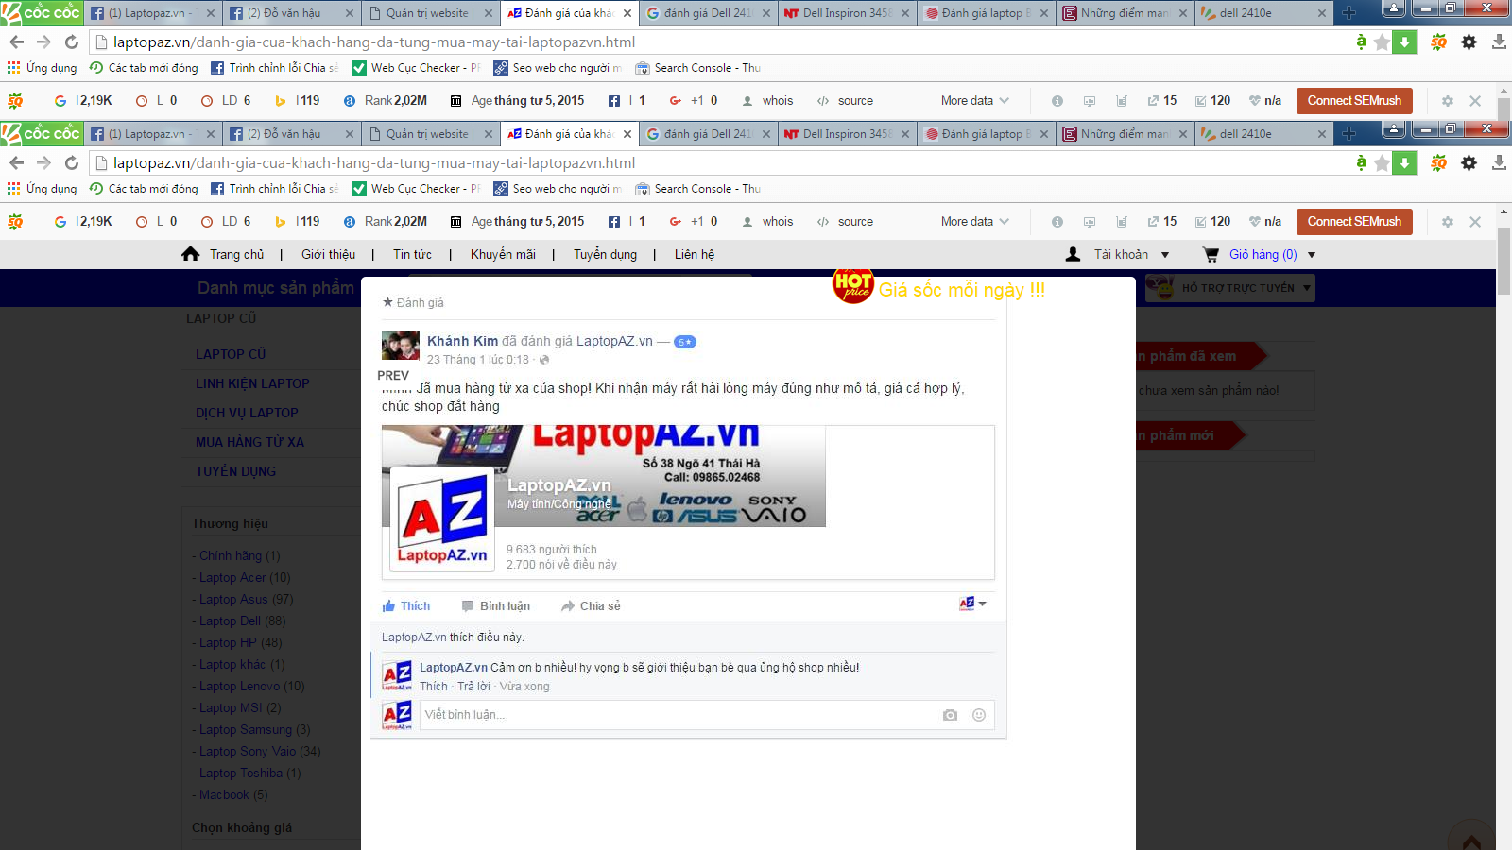The image size is (1512, 850).
Task: Click the green download arrow in the topmost address bar
Action: click(1405, 42)
